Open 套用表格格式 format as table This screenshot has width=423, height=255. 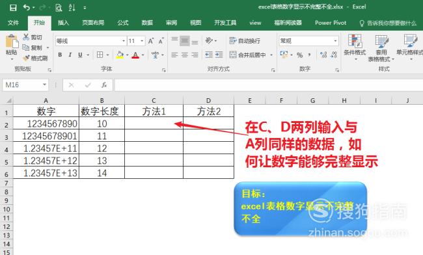[x=381, y=48]
